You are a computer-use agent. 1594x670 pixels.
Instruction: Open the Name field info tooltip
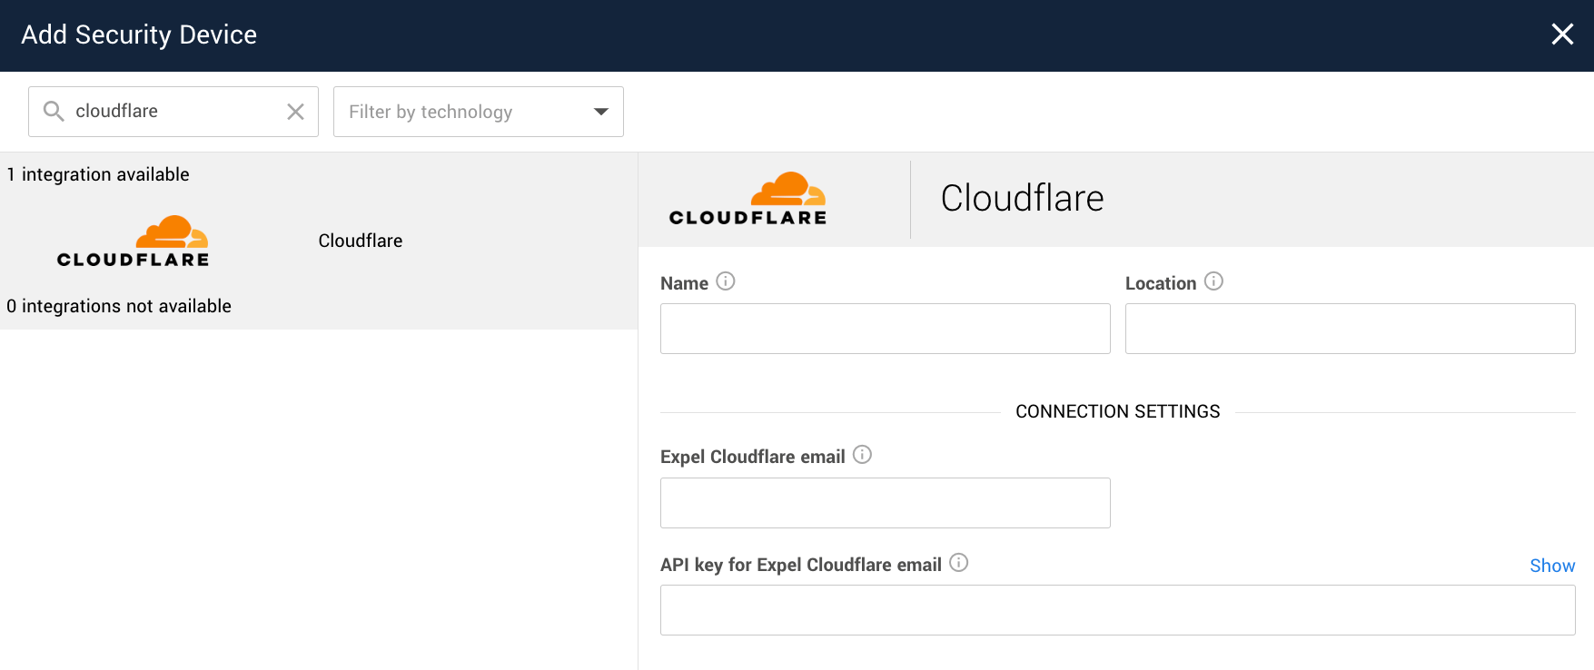click(725, 281)
